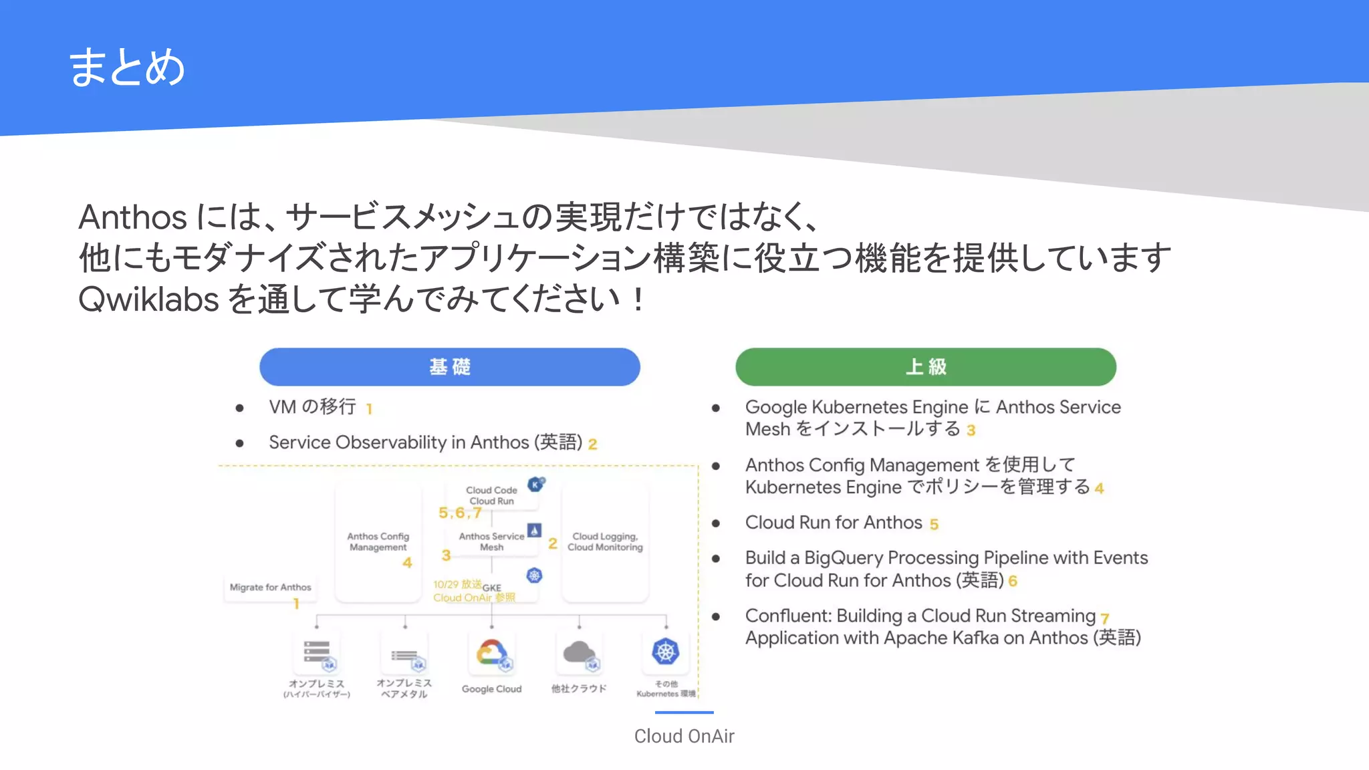Viewport: 1369px width, 770px height.
Task: Click the Qwiklabs を通して学んでみてください sentence
Action: coord(362,299)
